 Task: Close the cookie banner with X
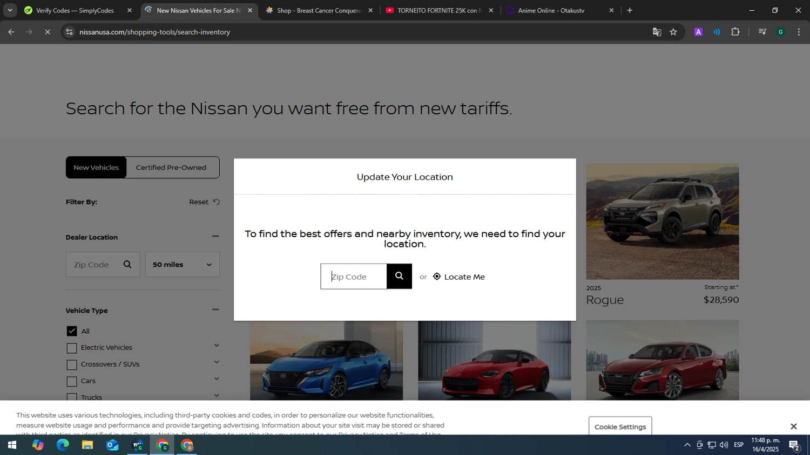[793, 426]
